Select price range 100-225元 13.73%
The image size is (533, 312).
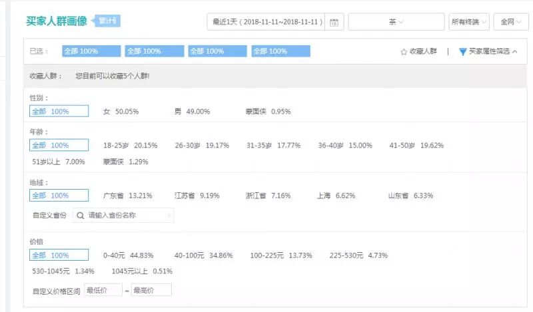281,255
